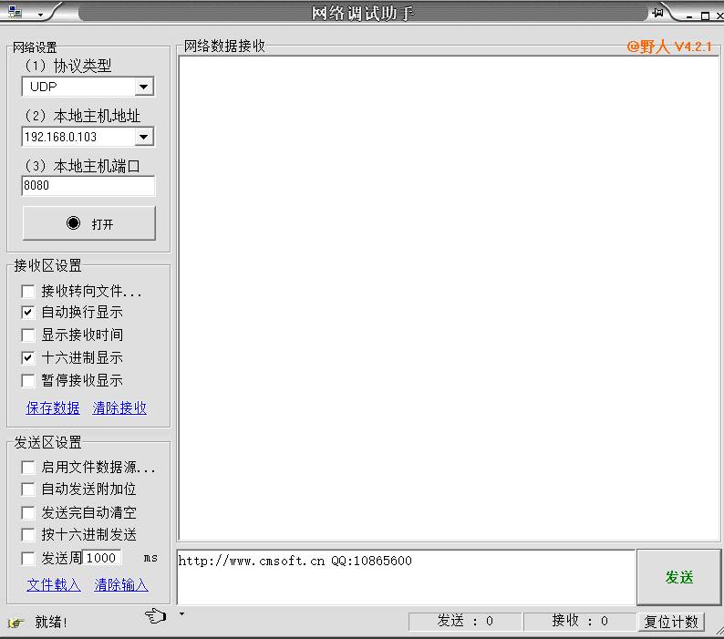Click the ready status icon near 就绪!

[x=16, y=623]
